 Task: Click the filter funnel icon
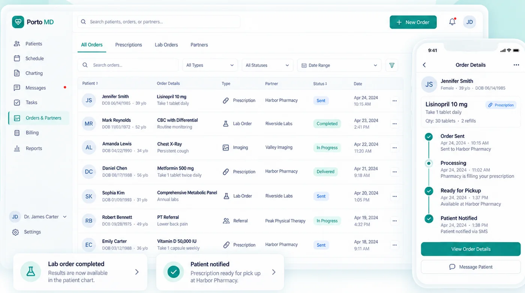point(392,65)
